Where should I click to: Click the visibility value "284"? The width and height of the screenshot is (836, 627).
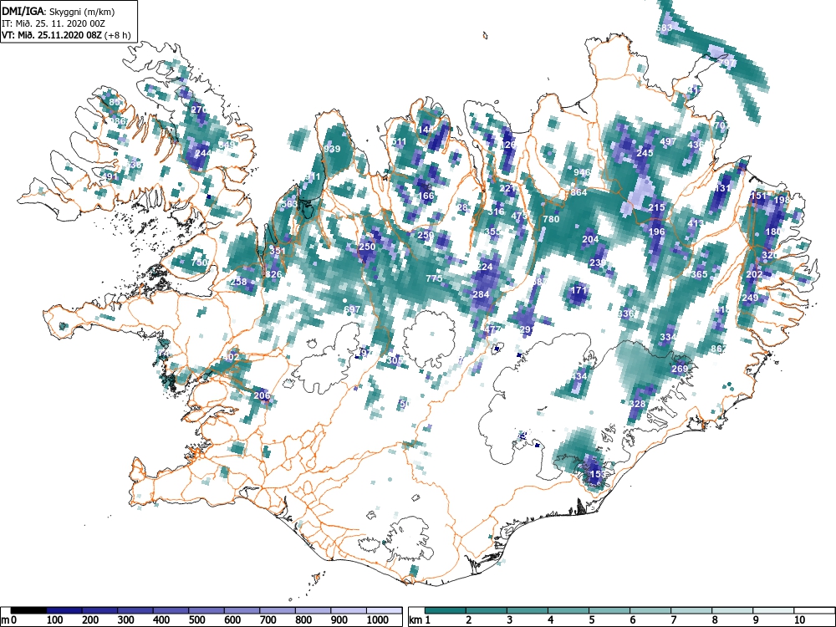click(481, 294)
